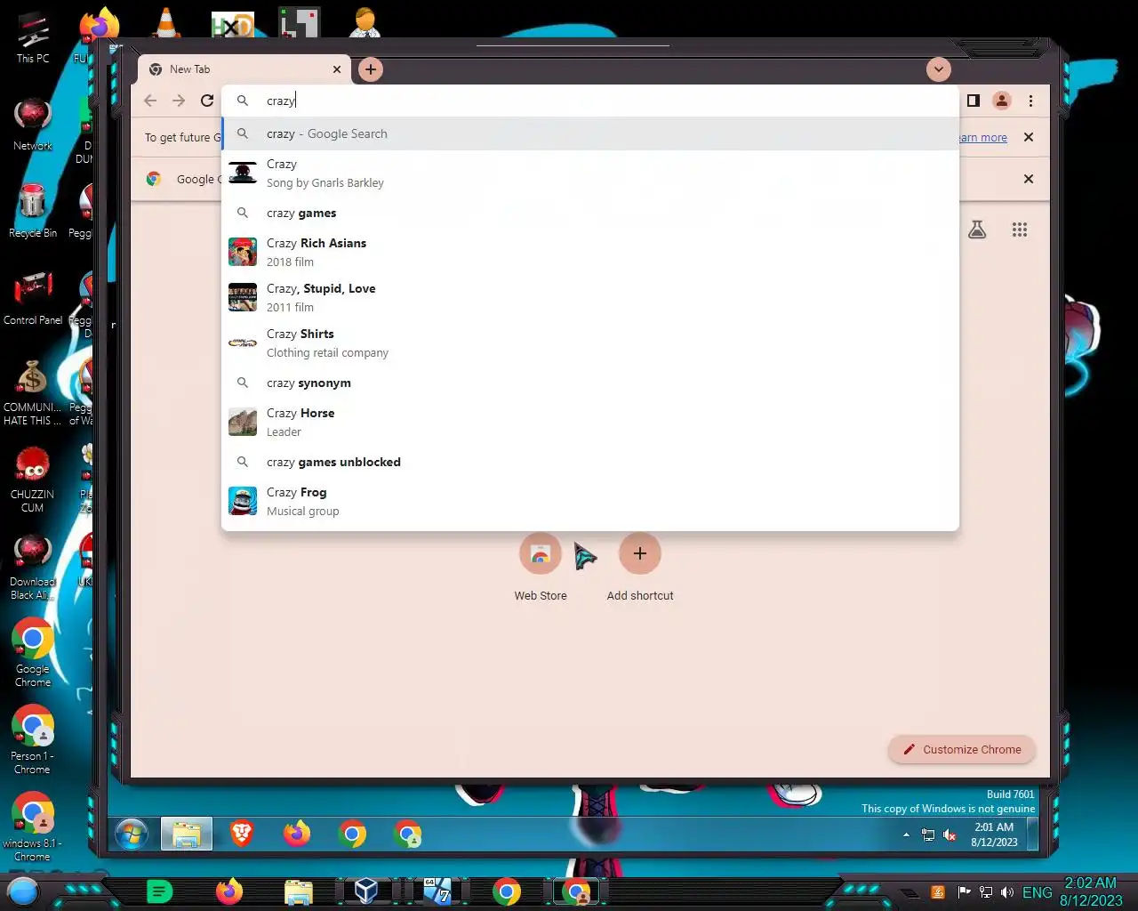Screen dimensions: 1138x911
Task: Click the Crazy Frog thumbnail image
Action: [x=243, y=501]
